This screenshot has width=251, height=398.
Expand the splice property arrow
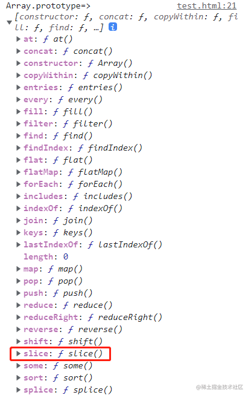click(x=18, y=390)
